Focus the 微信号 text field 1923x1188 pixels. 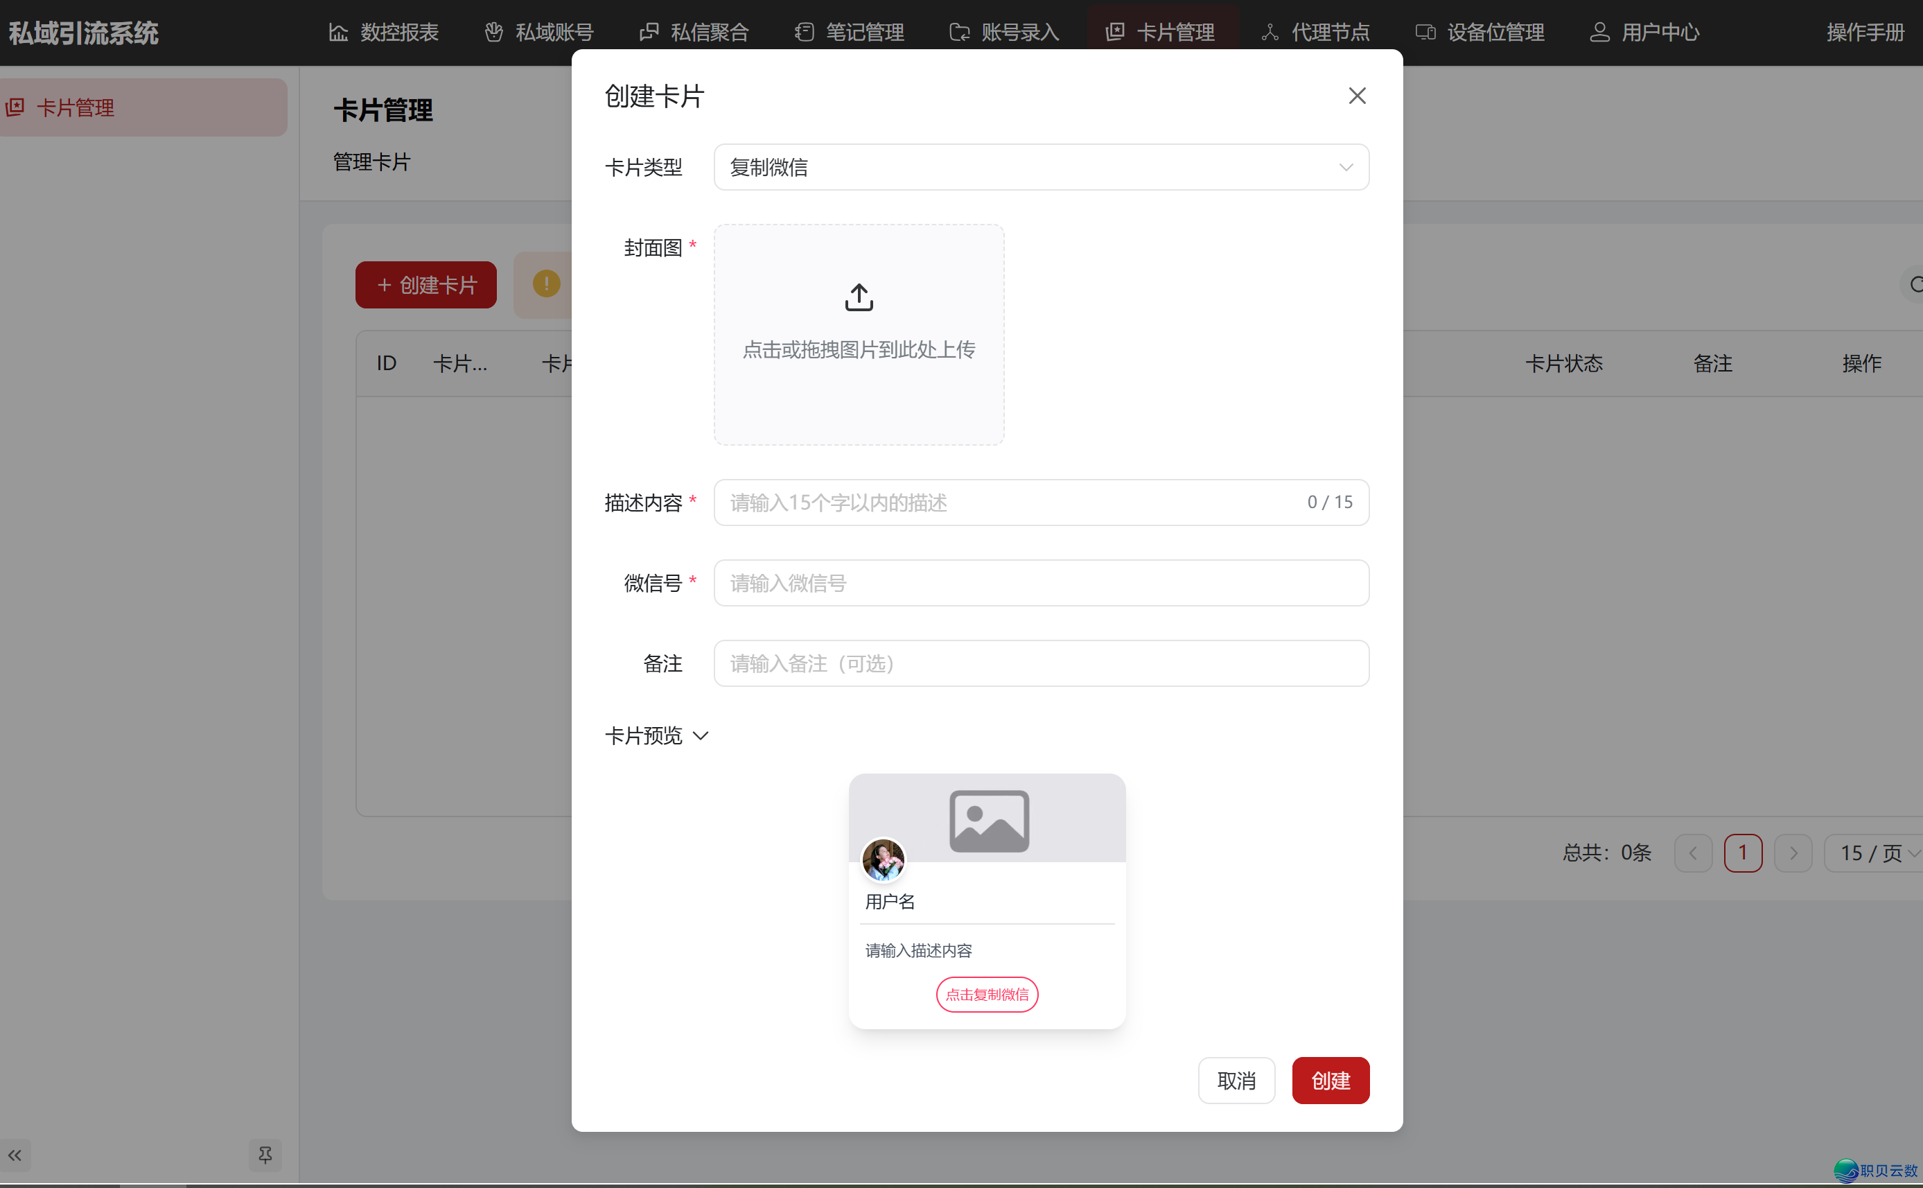[x=1041, y=583]
